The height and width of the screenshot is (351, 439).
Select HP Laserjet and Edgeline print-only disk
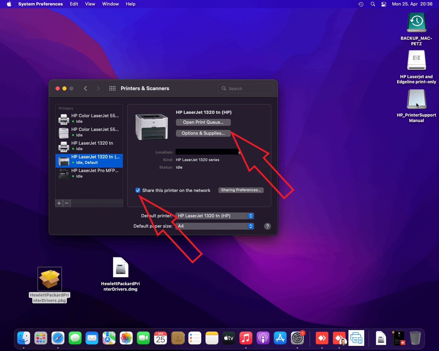coord(416,60)
